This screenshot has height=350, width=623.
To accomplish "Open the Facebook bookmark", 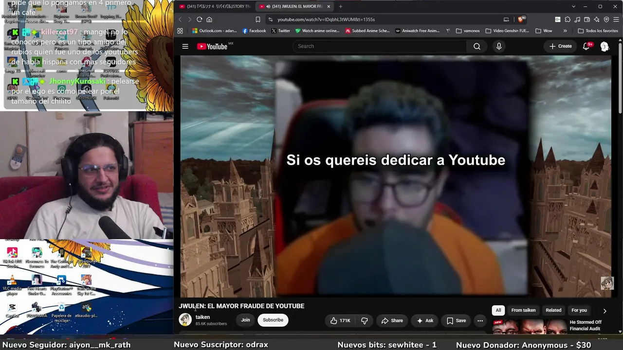I will click(254, 31).
